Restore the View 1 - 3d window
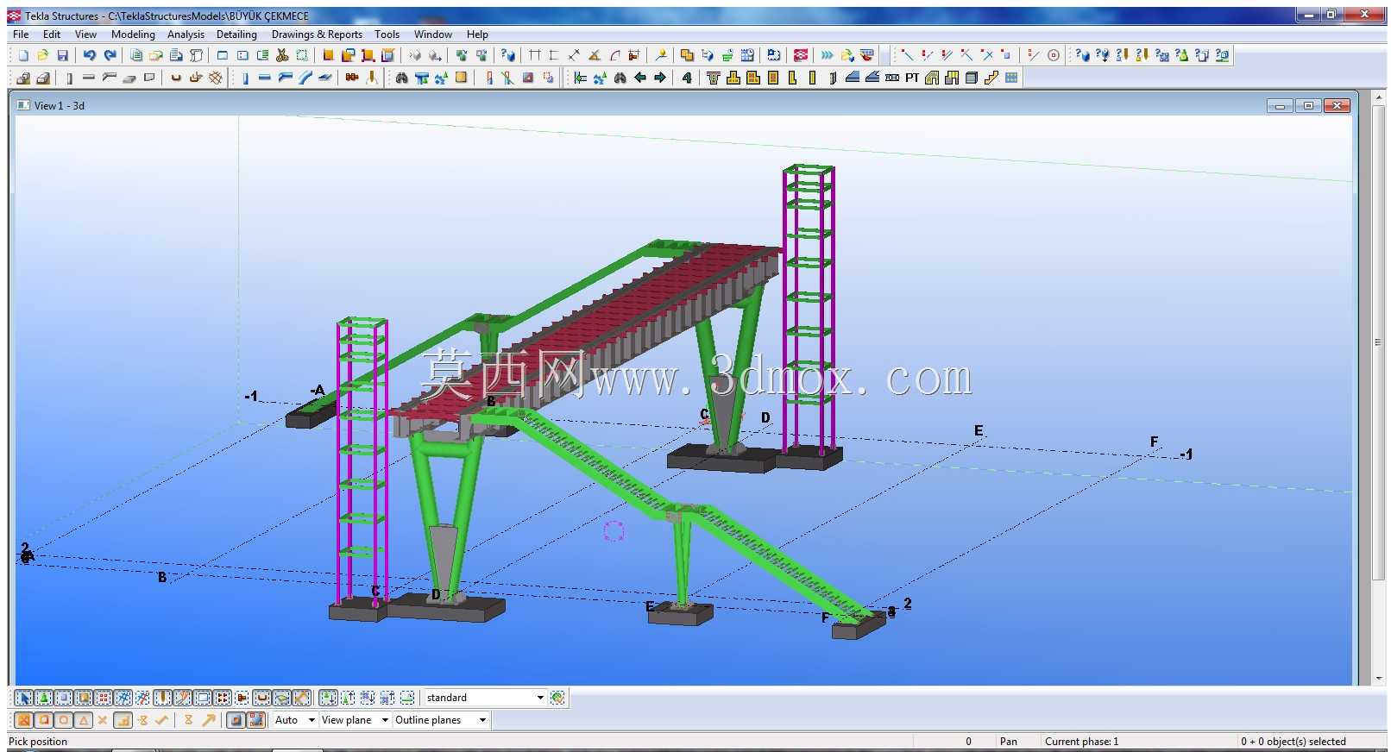Screen dimensions: 1391x752 (x=1308, y=106)
